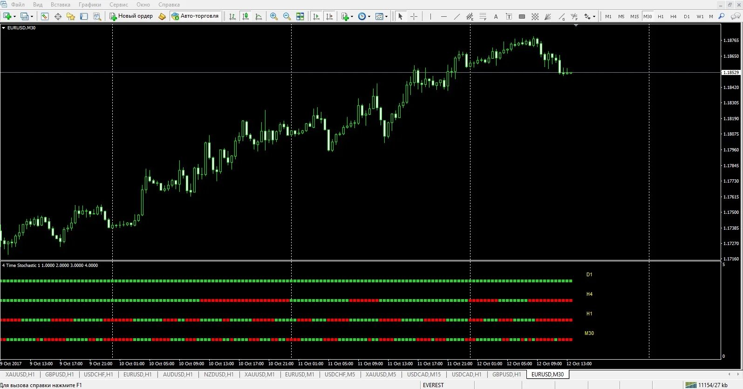
Task: Select the Rectangle shape tool
Action: tap(522, 16)
